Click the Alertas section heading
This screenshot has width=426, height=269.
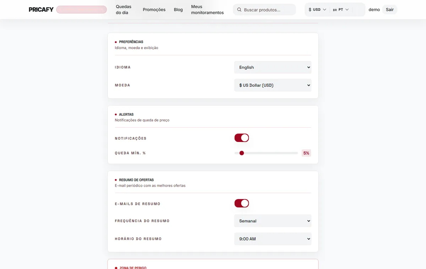(126, 115)
